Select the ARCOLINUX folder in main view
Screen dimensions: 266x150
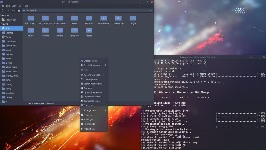pos(31,19)
